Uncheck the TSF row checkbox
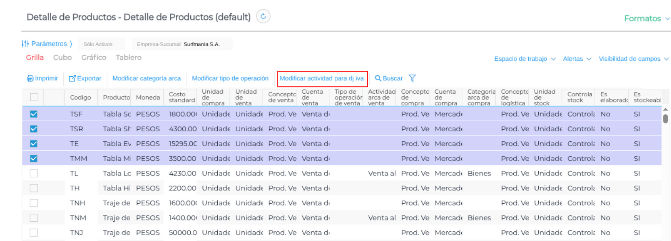The height and width of the screenshot is (241, 671). 34,114
